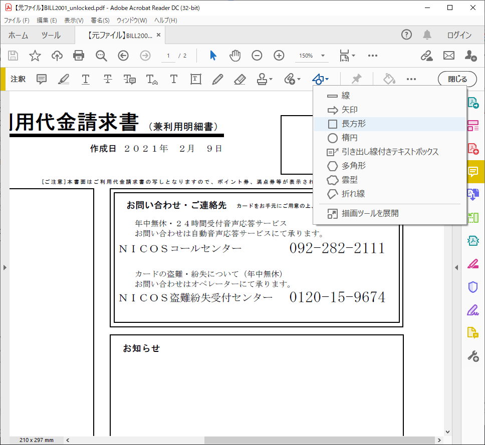The height and width of the screenshot is (445, 485).
Task: Choose the underline text annotation tool
Action: coord(86,79)
